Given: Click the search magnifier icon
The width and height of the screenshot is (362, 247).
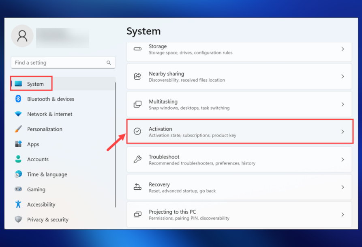Looking at the screenshot, I should (109, 63).
